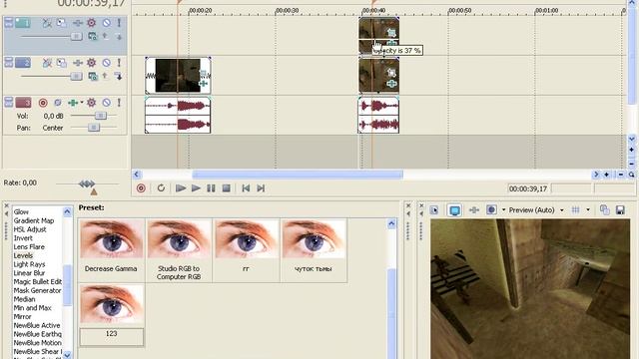Choose Lens Flare effect
Image resolution: width=639 pixels, height=359 pixels.
coord(29,246)
